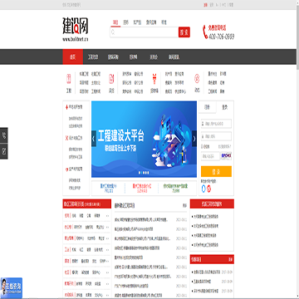
Task: Click the red 搜索 search button
Action: (x=184, y=32)
